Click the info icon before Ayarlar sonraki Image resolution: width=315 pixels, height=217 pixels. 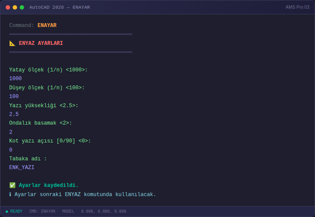(10, 194)
